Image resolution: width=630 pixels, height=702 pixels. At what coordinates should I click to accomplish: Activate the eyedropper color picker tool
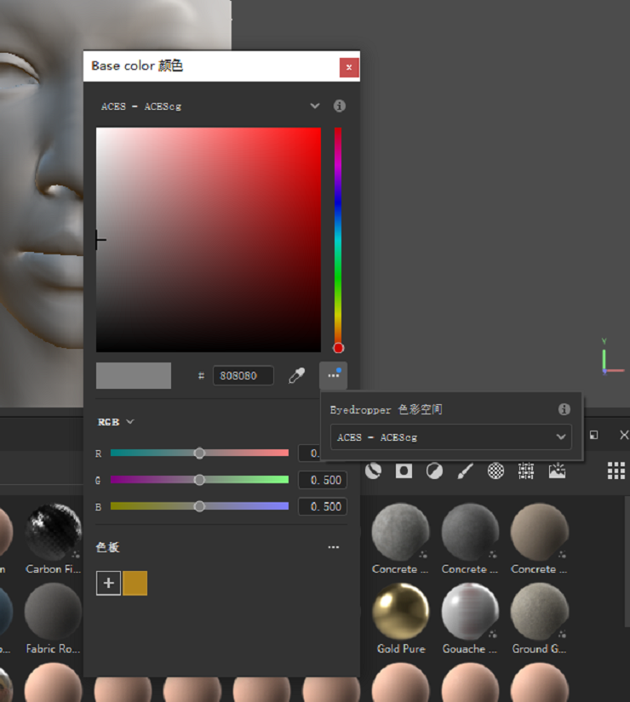[x=296, y=375]
